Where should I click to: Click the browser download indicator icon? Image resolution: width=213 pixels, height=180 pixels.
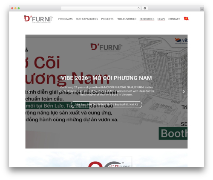(x=145, y=9)
